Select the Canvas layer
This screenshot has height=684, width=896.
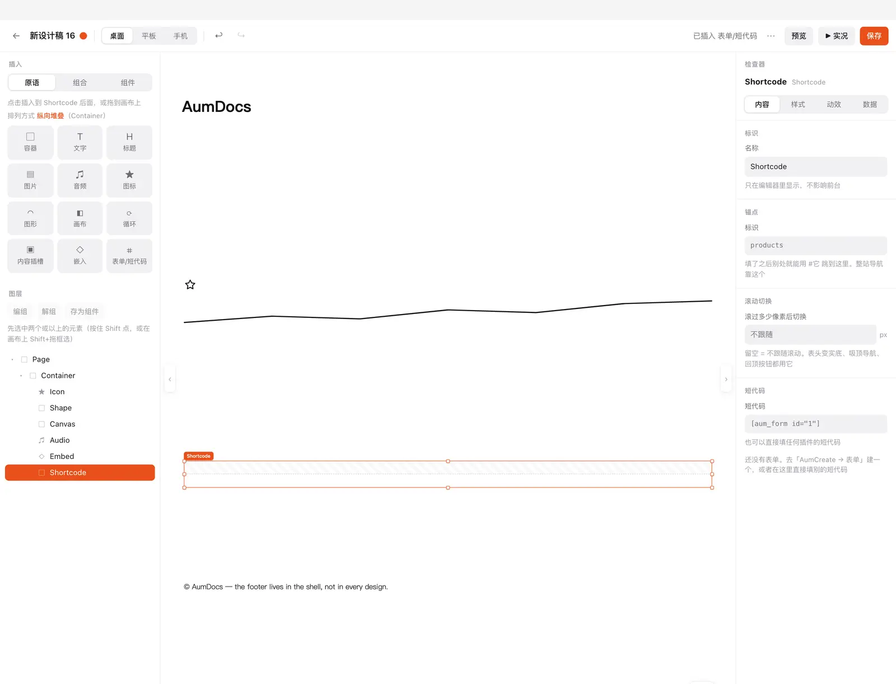pyautogui.click(x=80, y=424)
